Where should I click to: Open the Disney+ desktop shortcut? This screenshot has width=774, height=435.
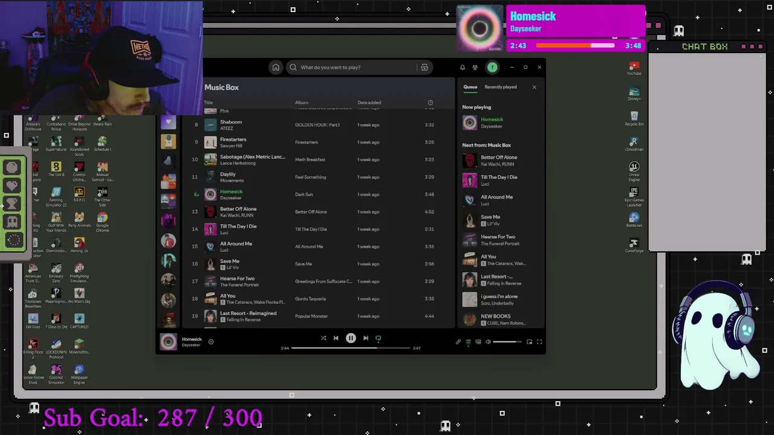pyautogui.click(x=634, y=94)
